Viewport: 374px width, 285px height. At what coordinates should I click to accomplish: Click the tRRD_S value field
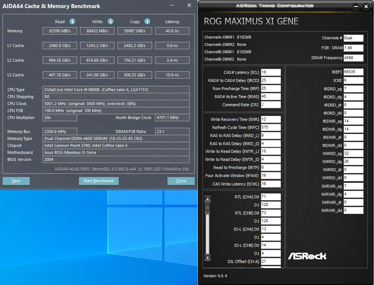pos(271,144)
